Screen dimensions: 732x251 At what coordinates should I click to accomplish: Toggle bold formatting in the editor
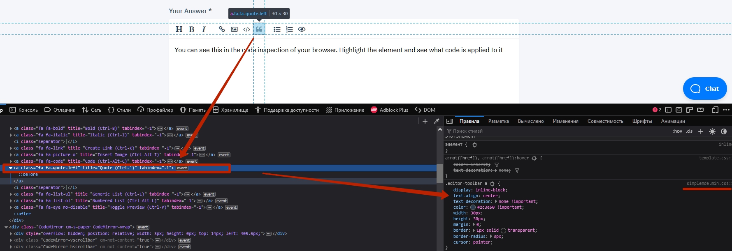pos(191,29)
